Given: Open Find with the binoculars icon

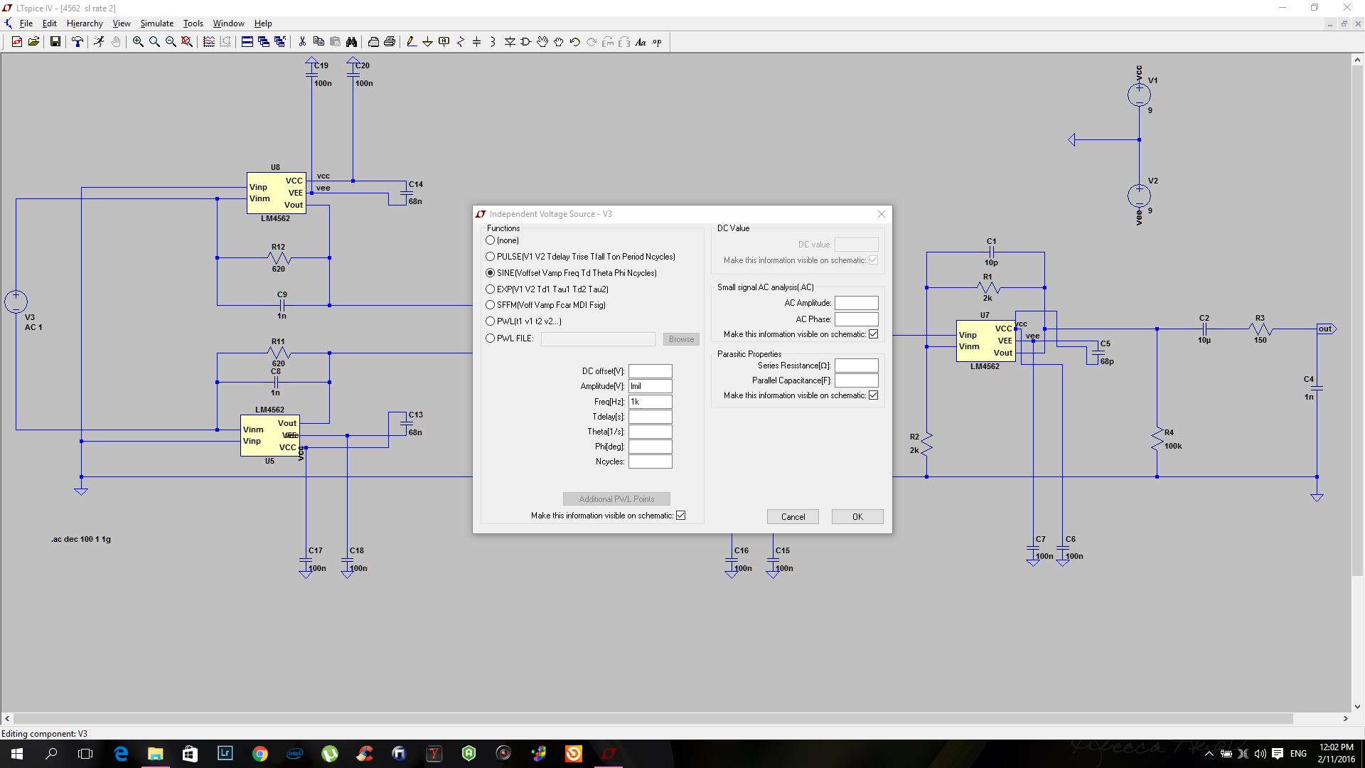Looking at the screenshot, I should (351, 42).
